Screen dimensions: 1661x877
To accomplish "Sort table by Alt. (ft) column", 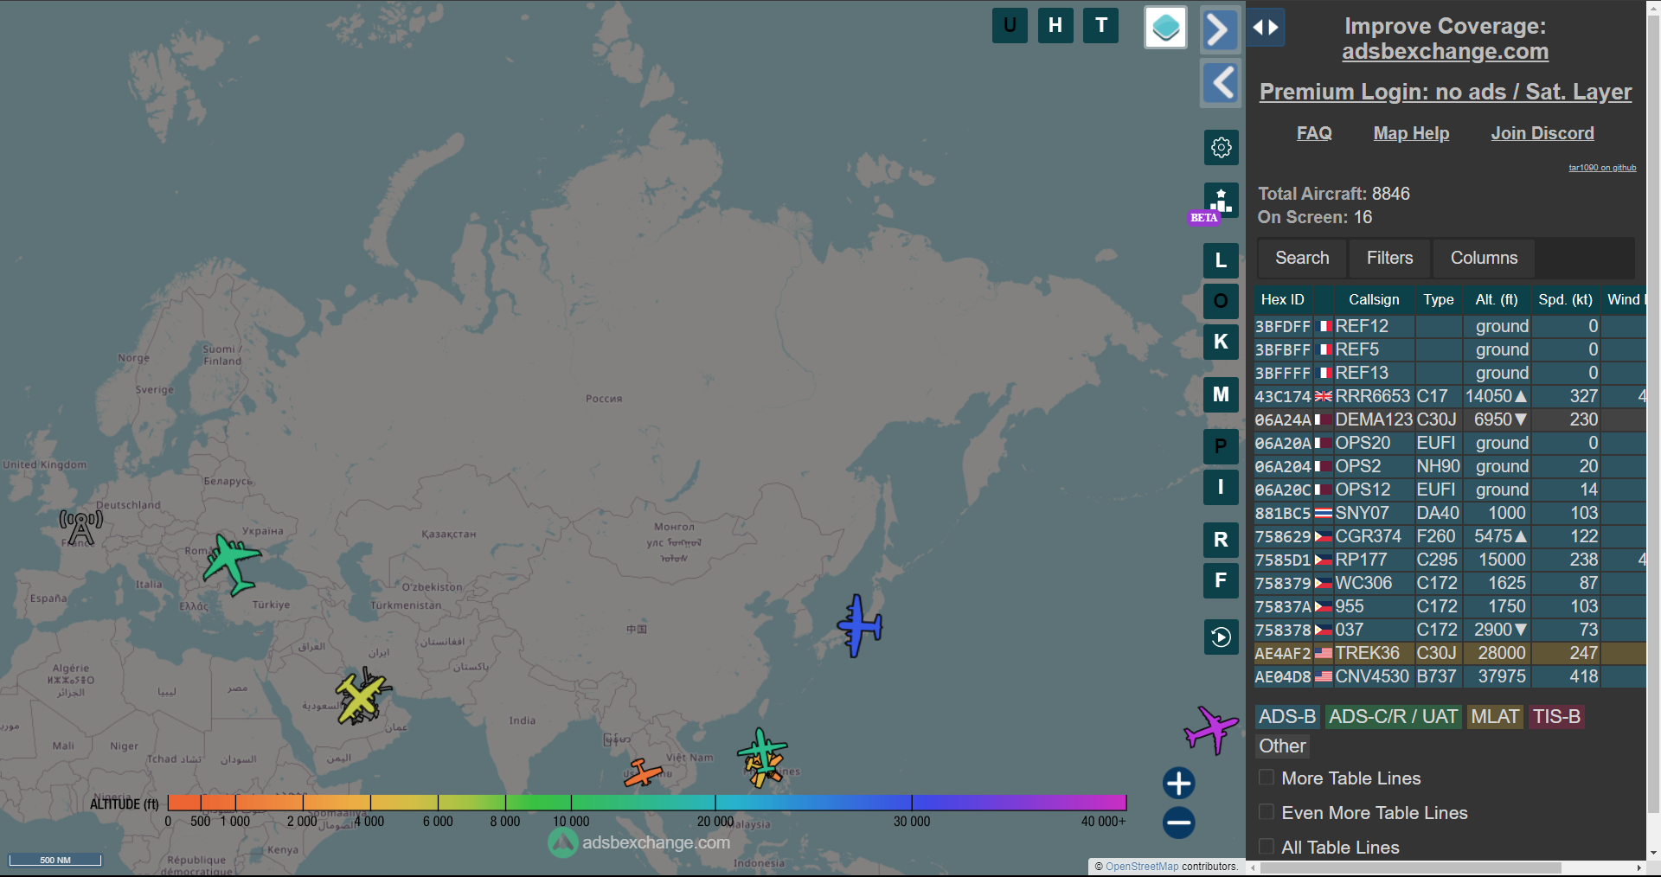I will coord(1497,299).
